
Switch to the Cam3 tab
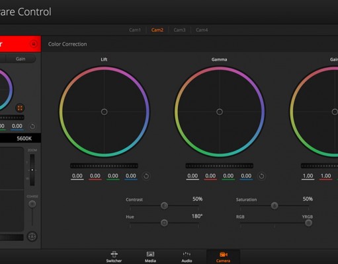[179, 30]
